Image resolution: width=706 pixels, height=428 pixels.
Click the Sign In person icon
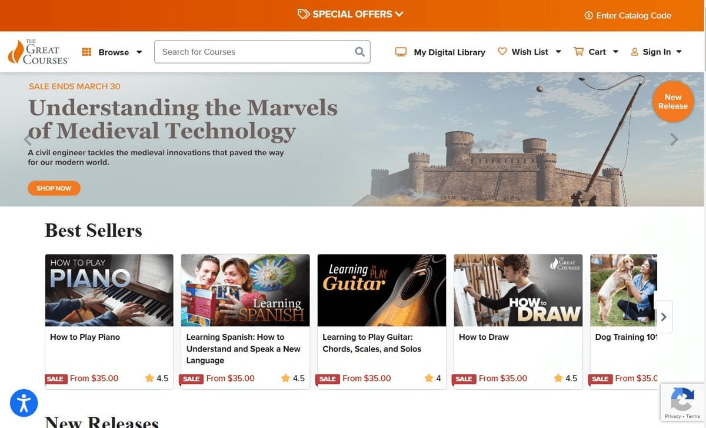tap(635, 52)
